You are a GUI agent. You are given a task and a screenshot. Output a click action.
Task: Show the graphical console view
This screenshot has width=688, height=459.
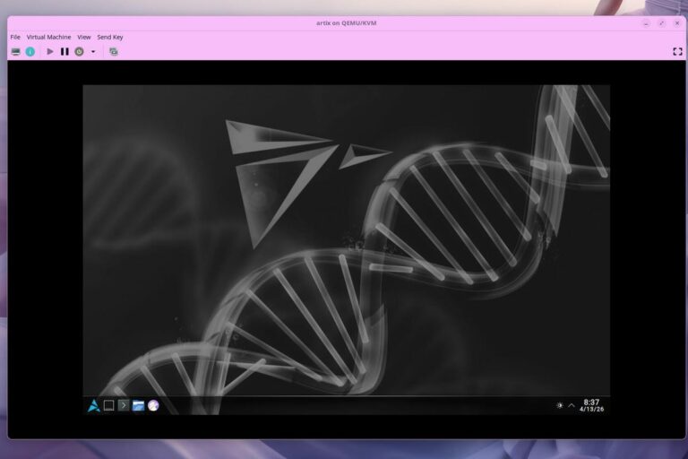click(x=15, y=52)
